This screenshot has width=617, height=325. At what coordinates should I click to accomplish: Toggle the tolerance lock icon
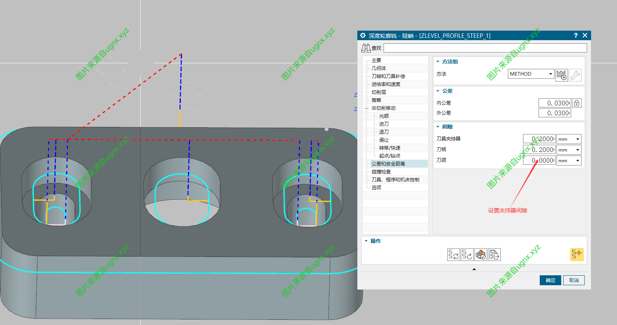pos(576,103)
